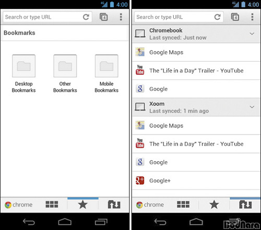Tap Android back button on the right screen
Screen dimensions: 261x230
coord(160,222)
